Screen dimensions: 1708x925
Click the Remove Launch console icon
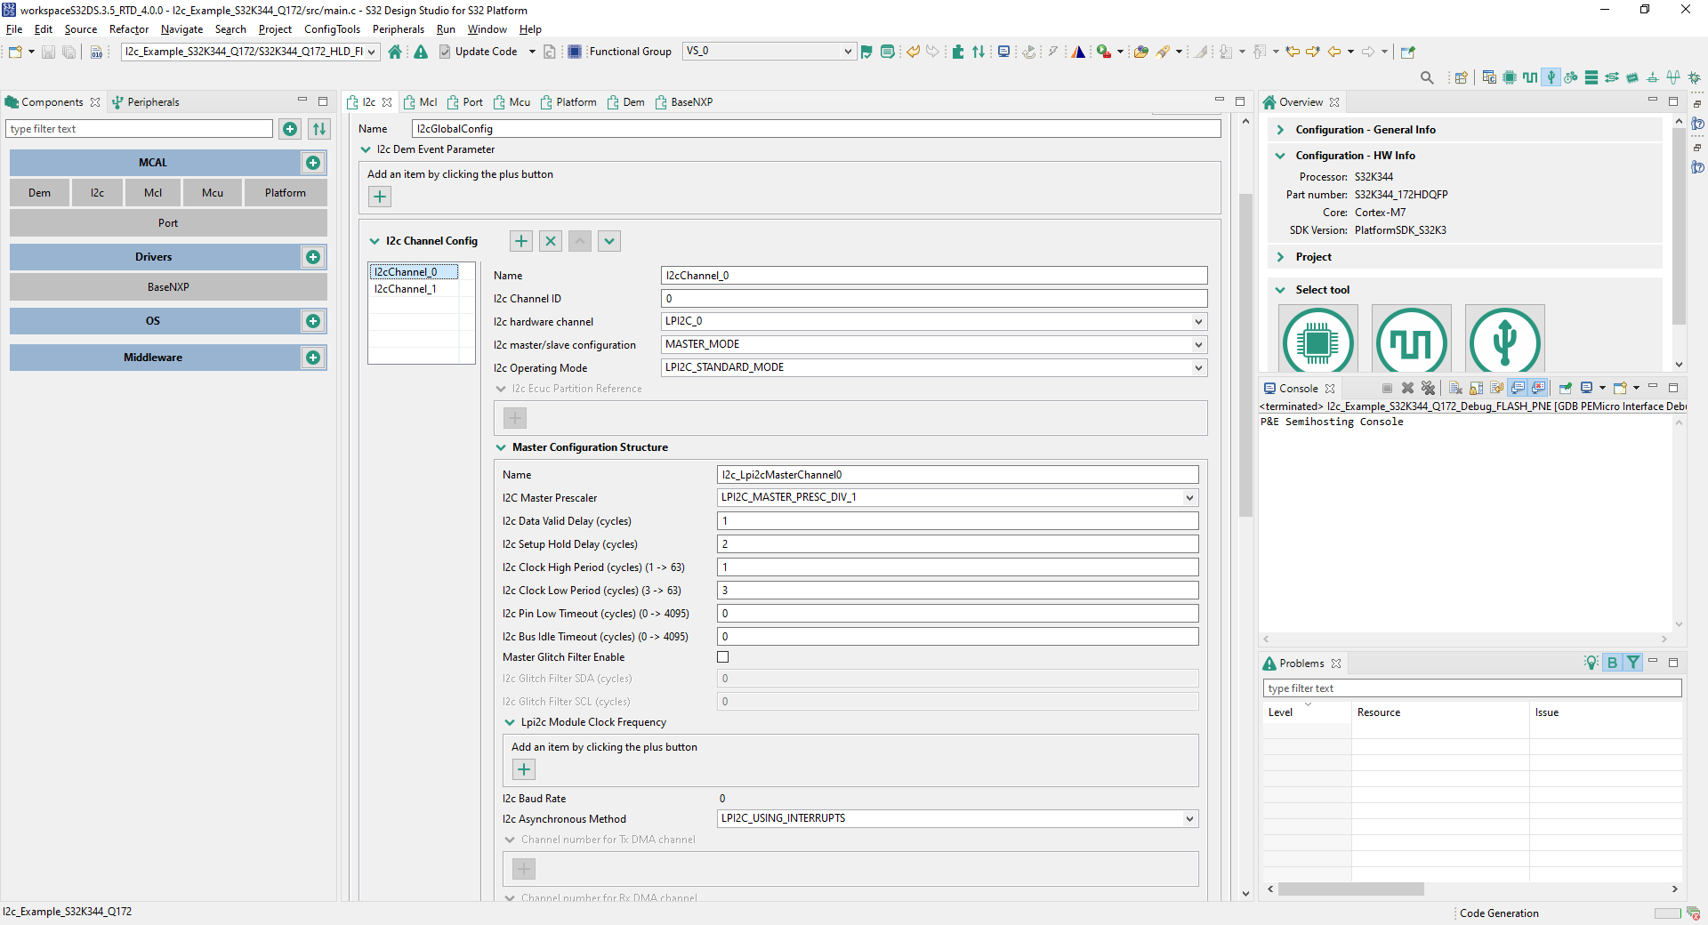pos(1407,388)
